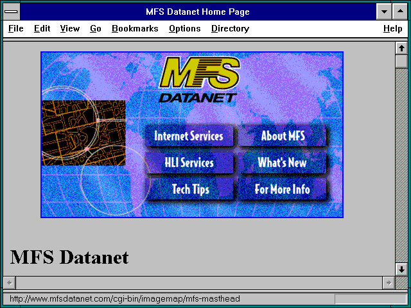Image resolution: width=411 pixels, height=308 pixels.
Task: Open the Options menu
Action: (185, 28)
